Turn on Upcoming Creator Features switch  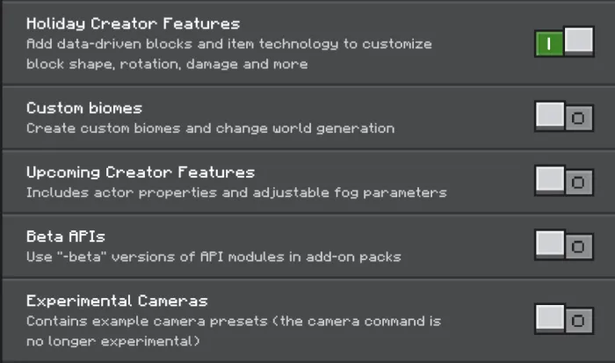click(x=564, y=181)
